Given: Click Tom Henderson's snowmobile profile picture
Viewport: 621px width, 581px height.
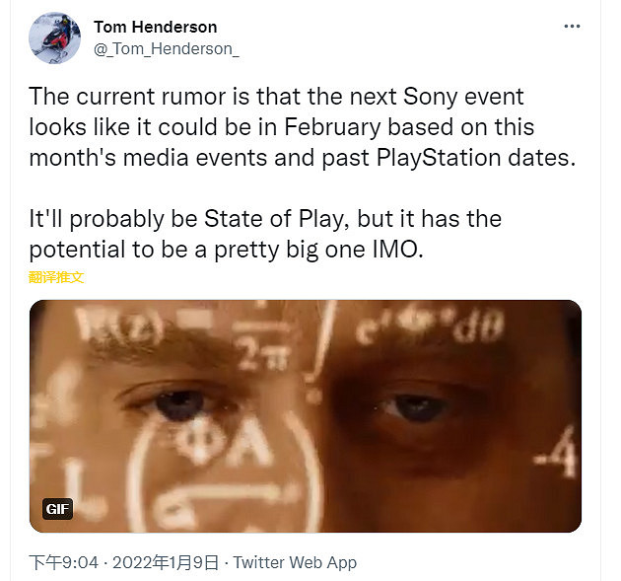Looking at the screenshot, I should [54, 38].
